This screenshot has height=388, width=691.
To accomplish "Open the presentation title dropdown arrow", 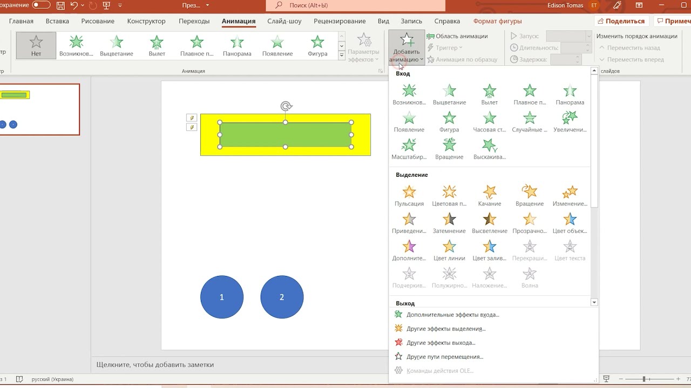I will [x=207, y=5].
